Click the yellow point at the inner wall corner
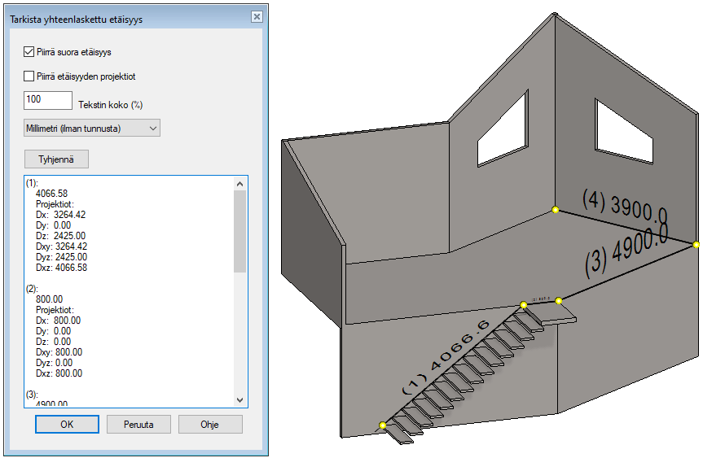This screenshot has height=458, width=703. (556, 210)
